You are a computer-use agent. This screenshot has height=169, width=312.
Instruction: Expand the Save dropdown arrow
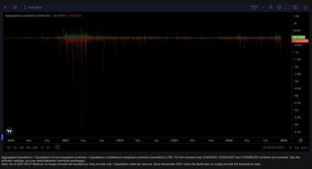point(263,7)
